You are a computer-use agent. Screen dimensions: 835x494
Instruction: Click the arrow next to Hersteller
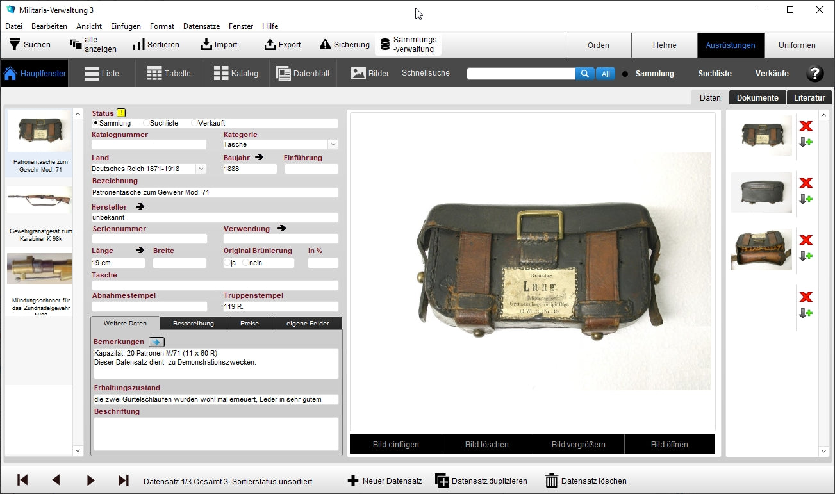coord(140,207)
